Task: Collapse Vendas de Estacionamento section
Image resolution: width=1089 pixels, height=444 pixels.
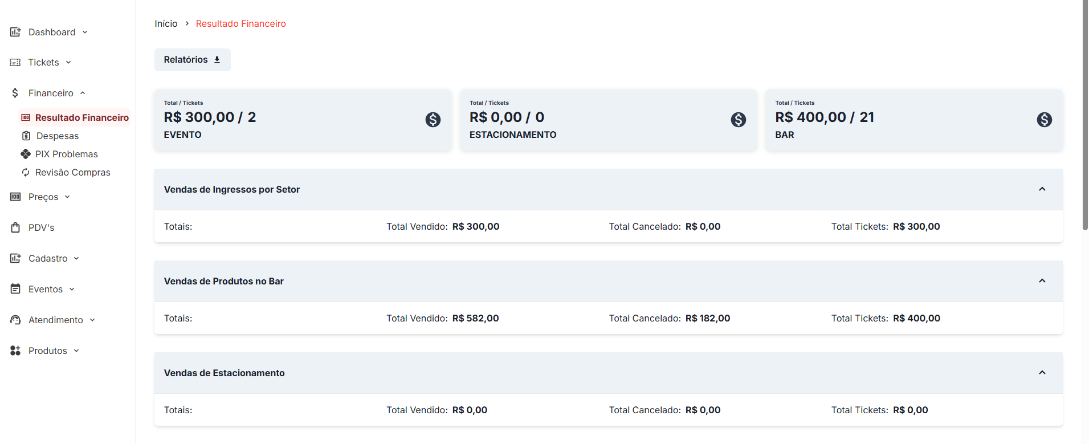Action: tap(1042, 373)
